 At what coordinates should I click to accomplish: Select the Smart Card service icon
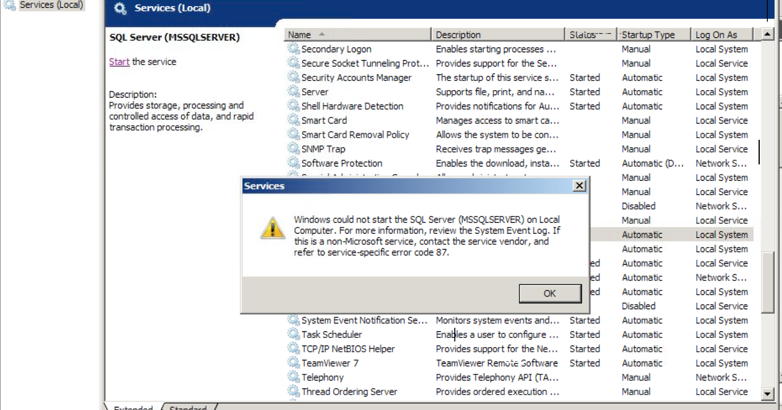(x=294, y=120)
